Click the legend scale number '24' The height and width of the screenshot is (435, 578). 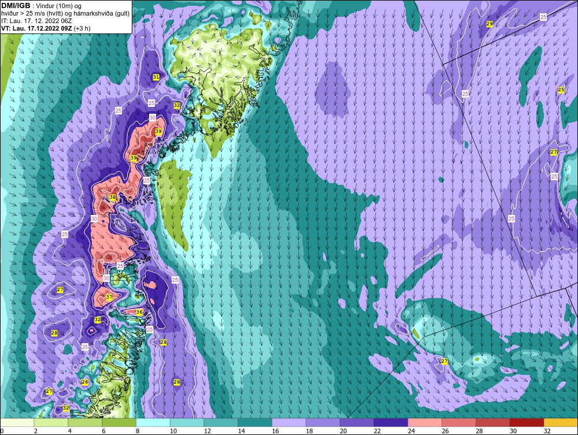tap(412, 431)
